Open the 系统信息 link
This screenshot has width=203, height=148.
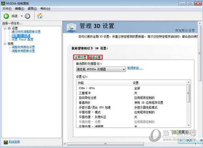coord(14,142)
